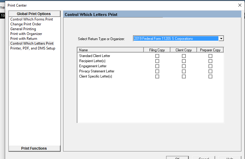Close the Print Center dialog
This screenshot has height=159, width=245.
coord(240,5)
